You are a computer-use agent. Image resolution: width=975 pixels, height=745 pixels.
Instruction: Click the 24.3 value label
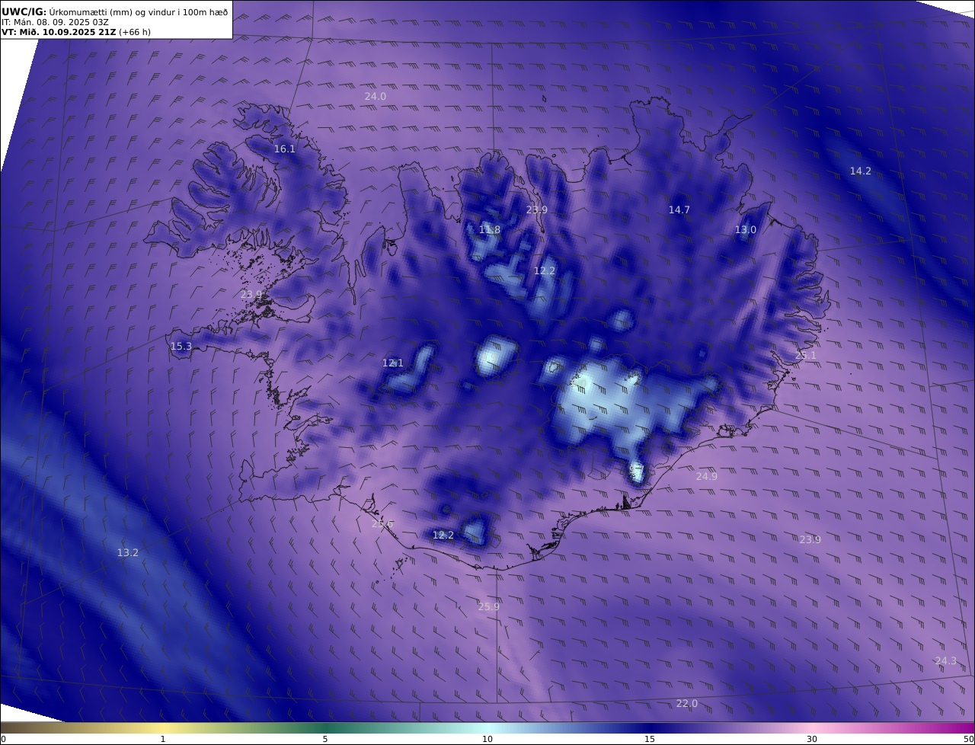945,660
